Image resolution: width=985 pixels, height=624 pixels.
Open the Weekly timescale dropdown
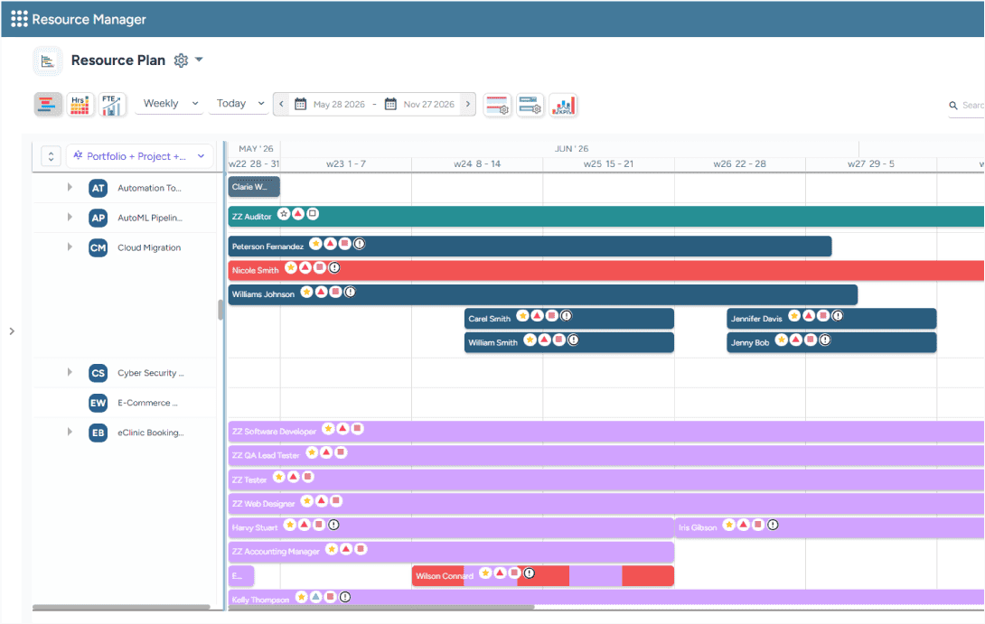coord(170,104)
